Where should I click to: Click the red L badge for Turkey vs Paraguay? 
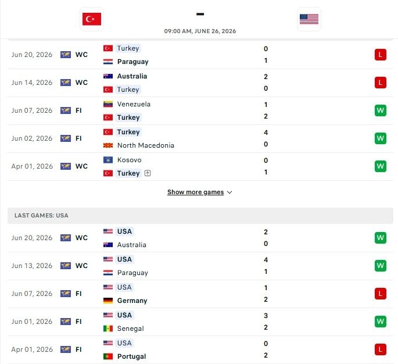(x=380, y=55)
